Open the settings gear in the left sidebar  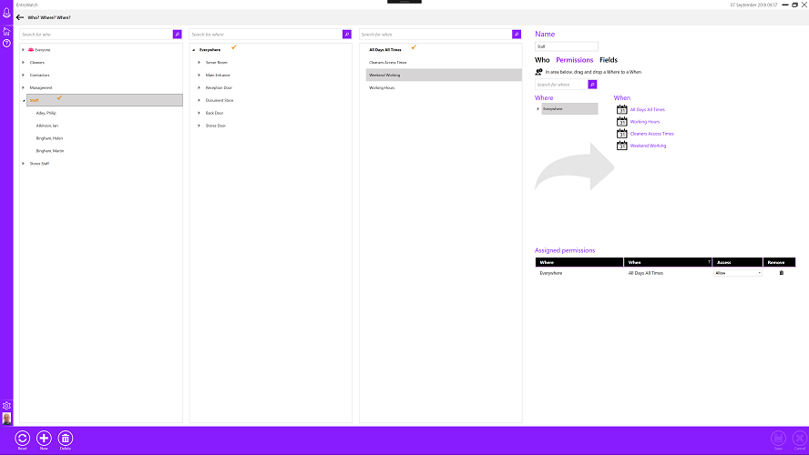[6, 406]
